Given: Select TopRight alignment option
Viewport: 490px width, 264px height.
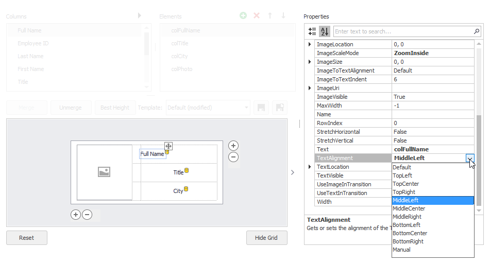Looking at the screenshot, I should click(x=433, y=192).
